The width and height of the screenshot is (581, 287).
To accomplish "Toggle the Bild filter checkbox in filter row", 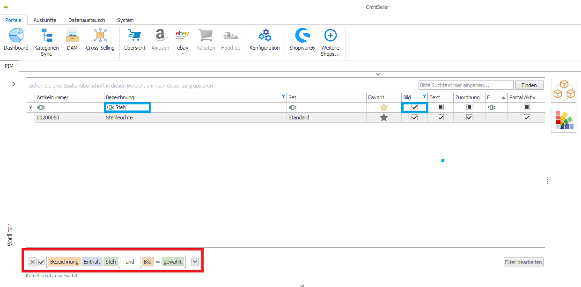I will coord(414,107).
